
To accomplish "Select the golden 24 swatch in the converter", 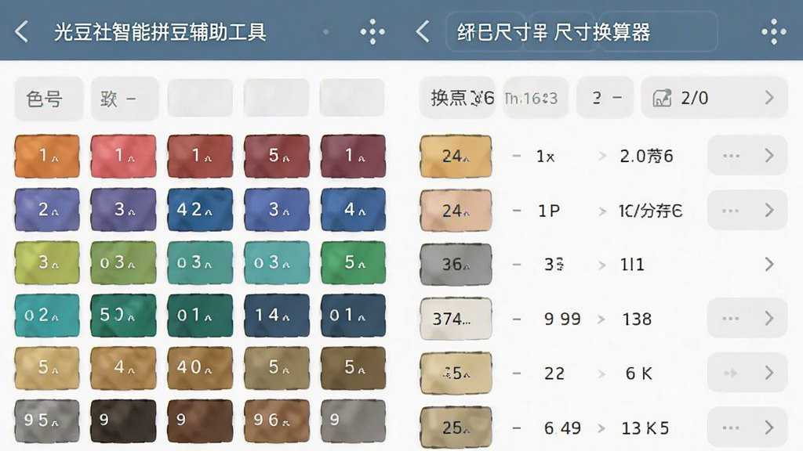I will tap(456, 156).
